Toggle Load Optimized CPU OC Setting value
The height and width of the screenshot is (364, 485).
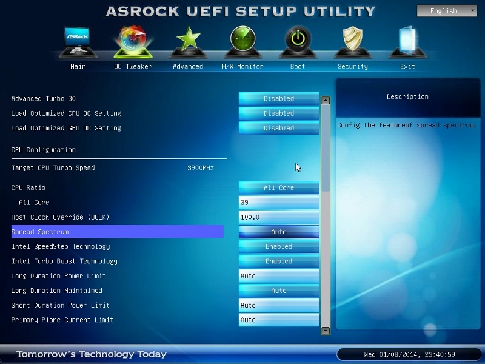(x=279, y=113)
